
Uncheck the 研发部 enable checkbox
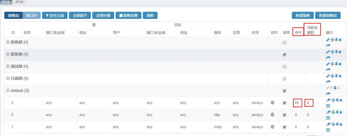[x=285, y=54]
